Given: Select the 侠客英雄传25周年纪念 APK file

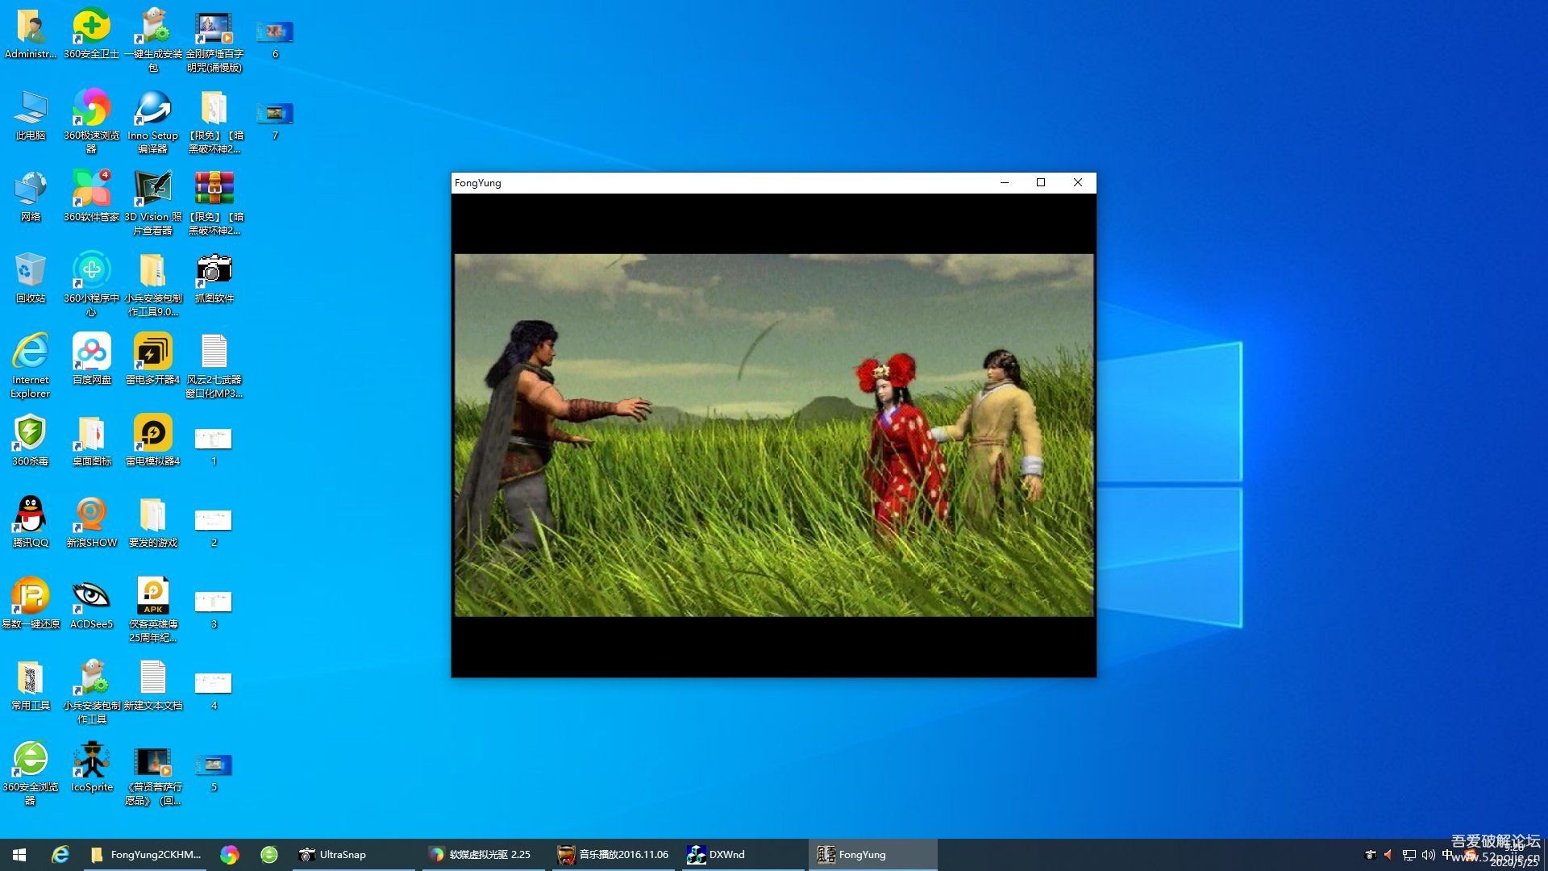Looking at the screenshot, I should point(153,611).
